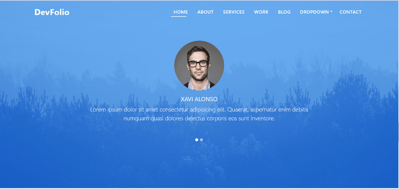399x189 pixels.
Task: Go to the HOME nav item
Action: pyautogui.click(x=181, y=12)
